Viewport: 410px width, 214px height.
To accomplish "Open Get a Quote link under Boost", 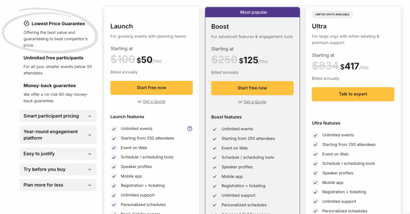I will coord(255,102).
